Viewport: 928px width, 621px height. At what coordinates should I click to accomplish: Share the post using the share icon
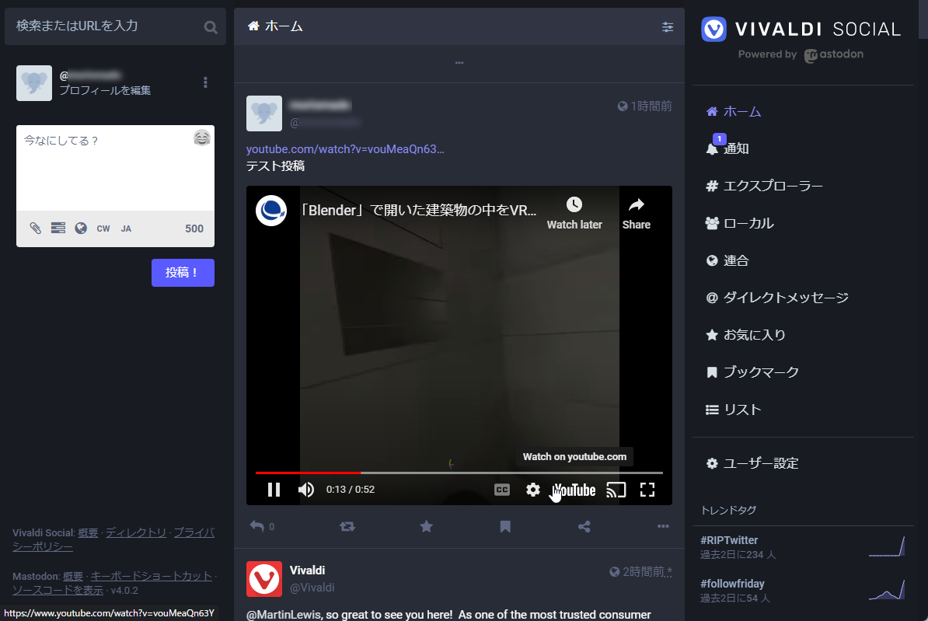click(584, 526)
